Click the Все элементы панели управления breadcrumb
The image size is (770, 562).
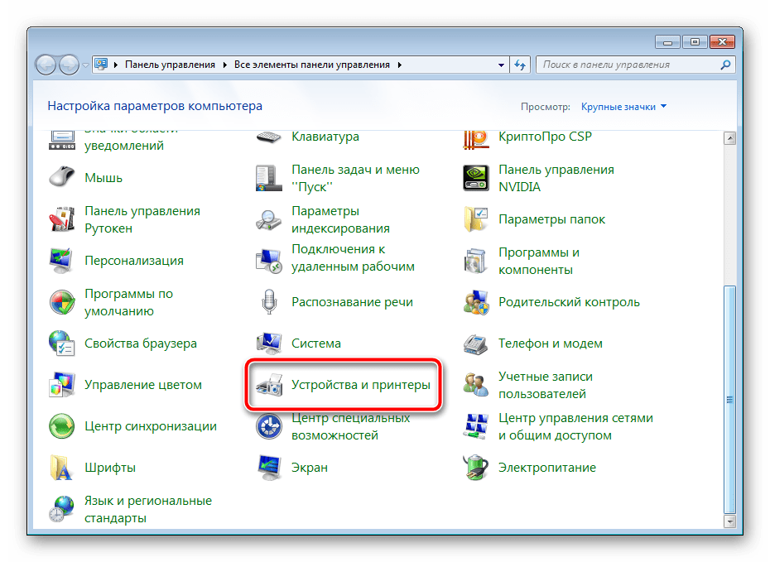click(x=313, y=65)
